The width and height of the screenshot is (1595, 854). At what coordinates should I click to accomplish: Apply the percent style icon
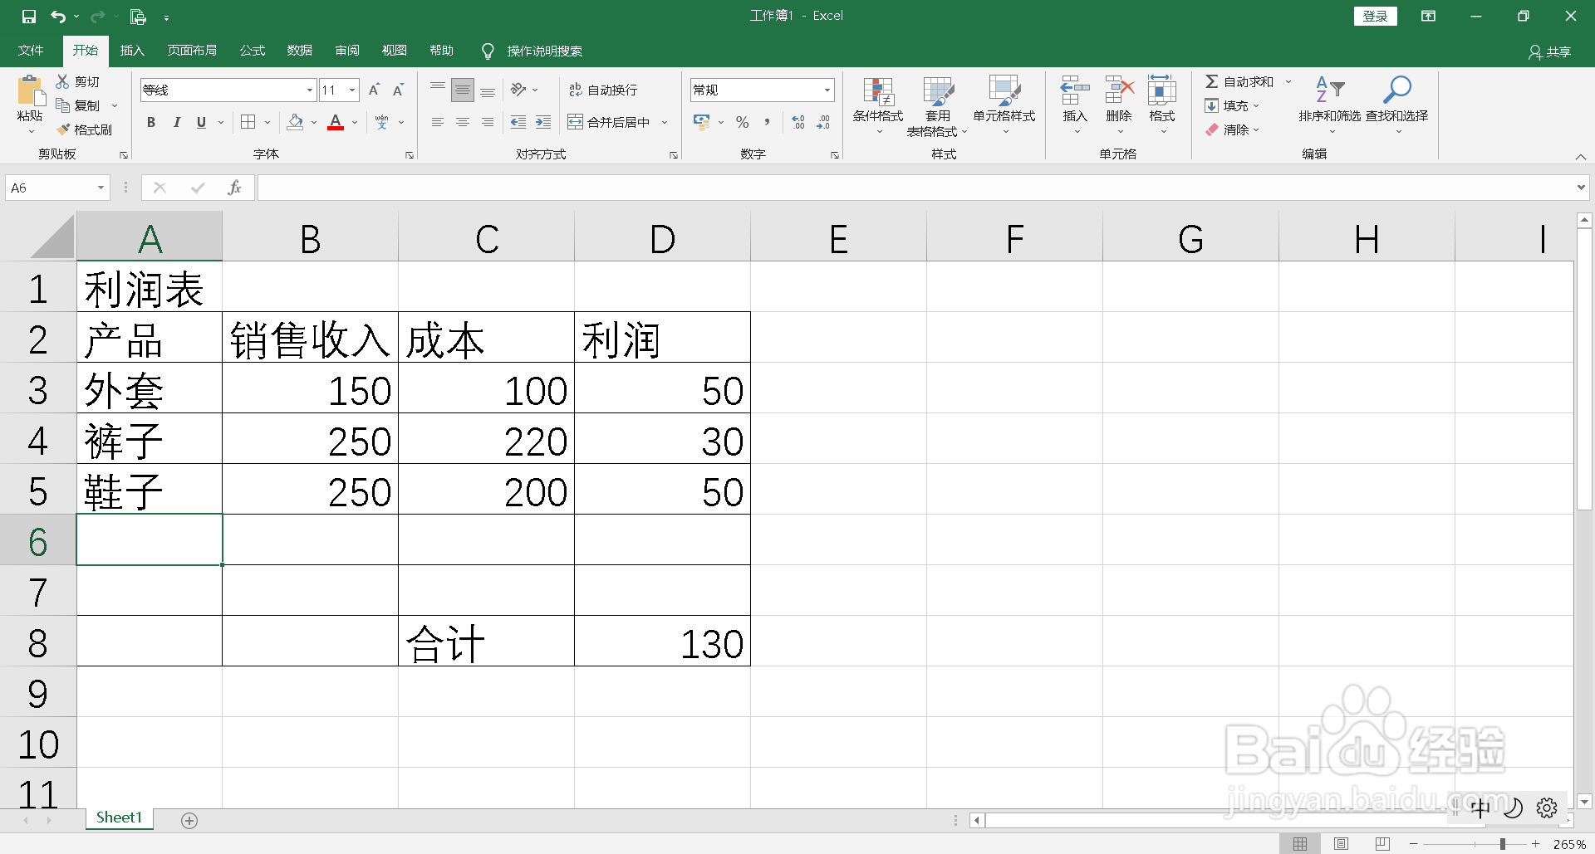pos(742,122)
